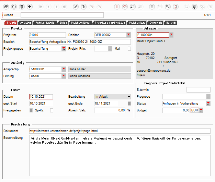Open the EUR currency dropdown
Viewport: 215px width, 182px height.
(x=201, y=110)
